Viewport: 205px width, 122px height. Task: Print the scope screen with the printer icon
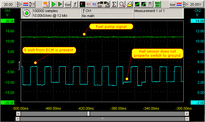129,4
